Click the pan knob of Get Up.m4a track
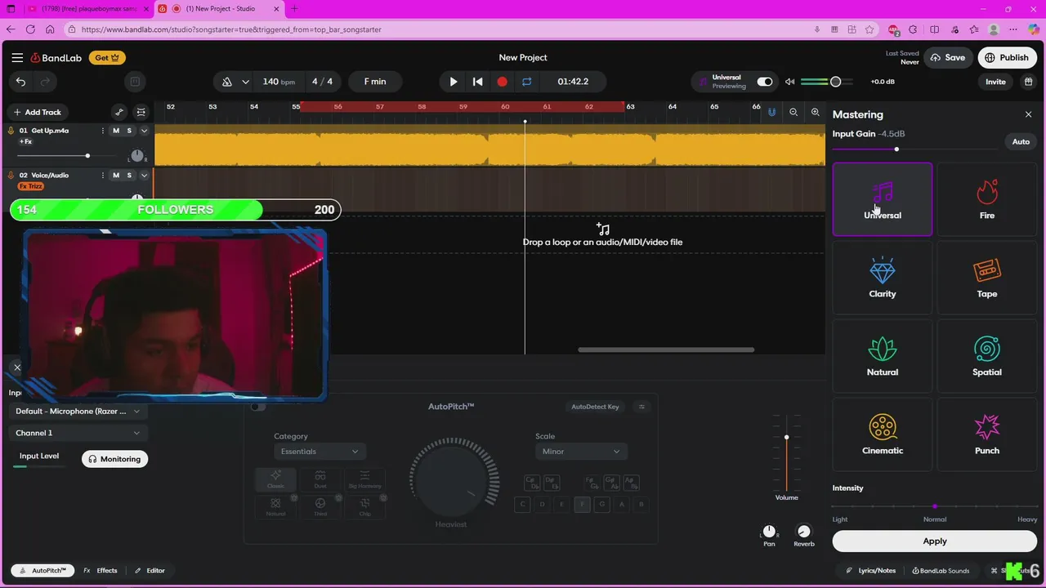 tap(137, 156)
